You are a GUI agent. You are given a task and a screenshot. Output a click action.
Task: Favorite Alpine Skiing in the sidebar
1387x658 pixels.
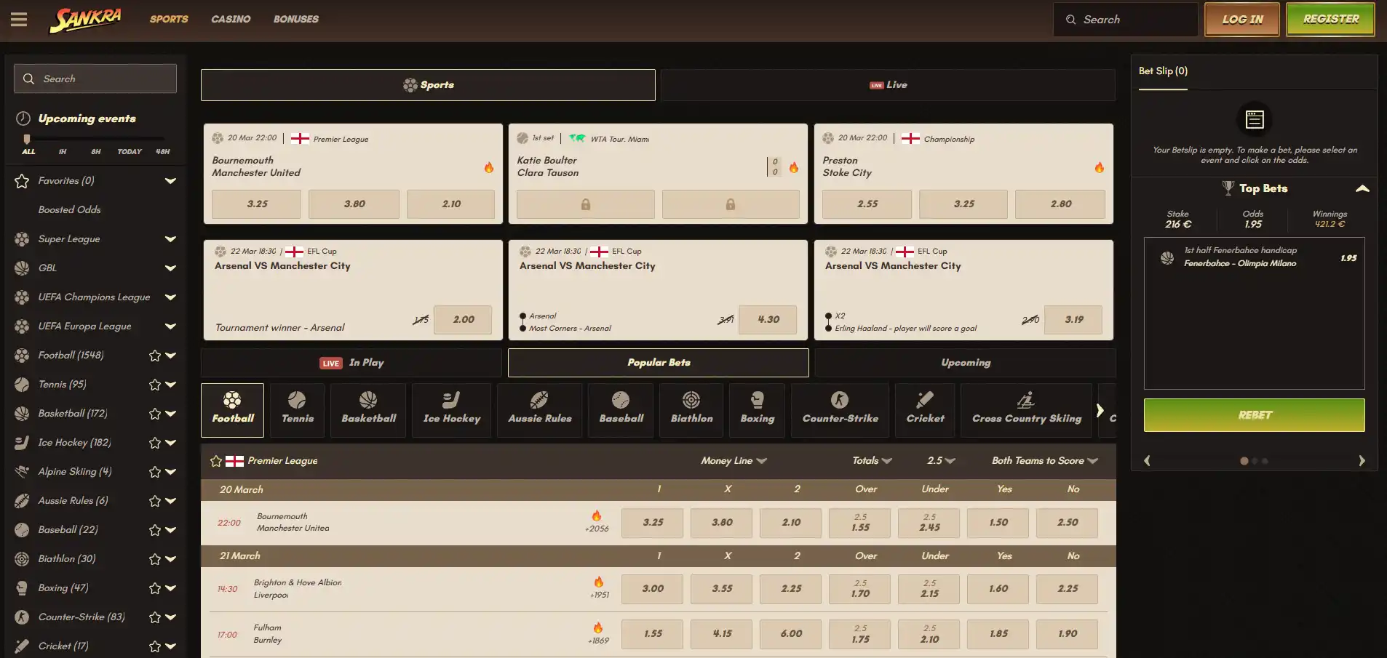coord(155,472)
